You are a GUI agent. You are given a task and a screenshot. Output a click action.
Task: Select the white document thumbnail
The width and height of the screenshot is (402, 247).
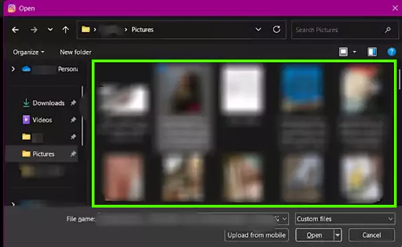coord(243,89)
